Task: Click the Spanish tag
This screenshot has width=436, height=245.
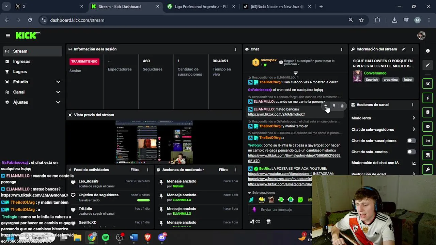Action: pos(372,80)
